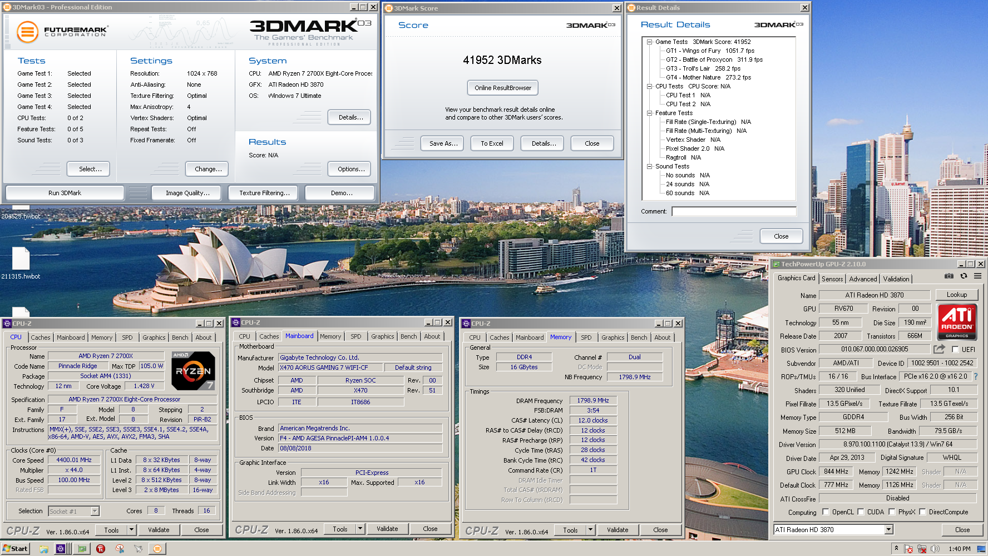Click the system clock showing 1:40 PM
The height and width of the screenshot is (556, 988).
pos(960,549)
